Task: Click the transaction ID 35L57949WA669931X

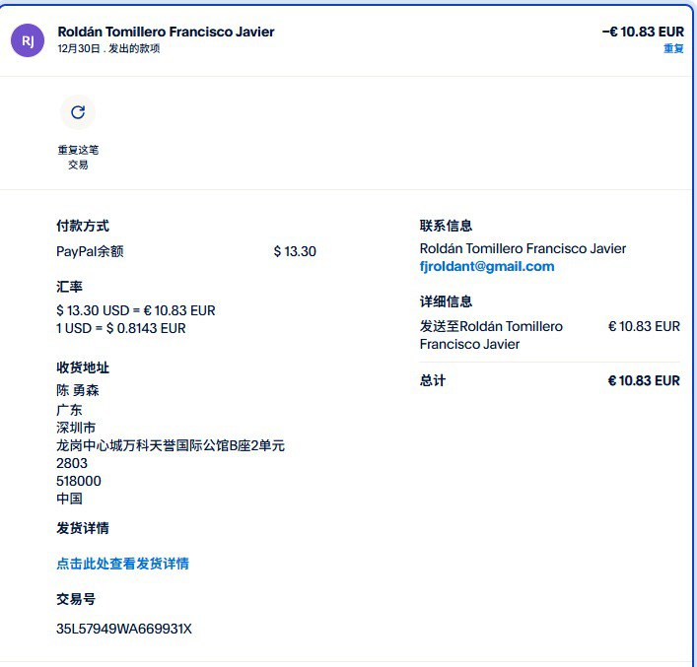Action: (124, 629)
